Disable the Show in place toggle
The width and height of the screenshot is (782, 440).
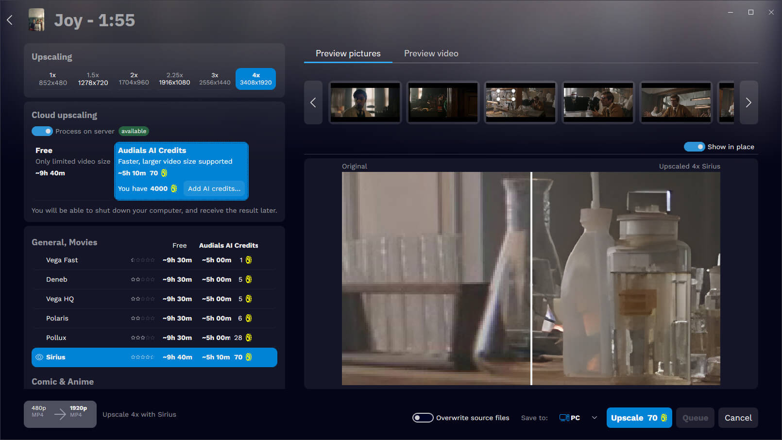tap(694, 147)
